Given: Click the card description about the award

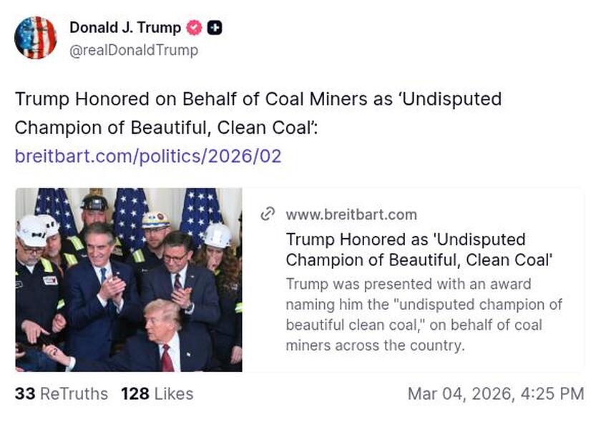Looking at the screenshot, I should click(424, 315).
